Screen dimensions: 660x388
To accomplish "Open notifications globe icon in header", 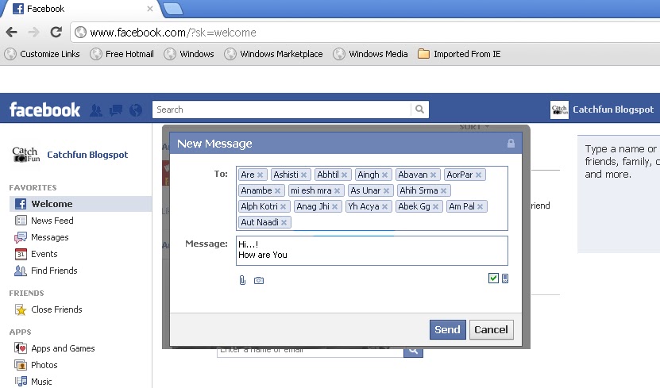I will (x=136, y=110).
